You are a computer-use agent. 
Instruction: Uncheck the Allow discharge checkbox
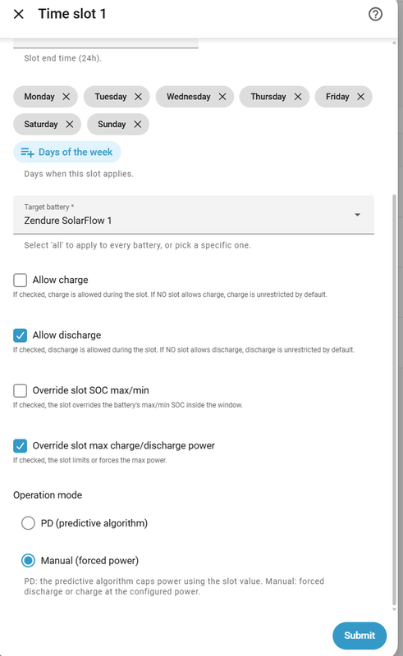click(20, 335)
